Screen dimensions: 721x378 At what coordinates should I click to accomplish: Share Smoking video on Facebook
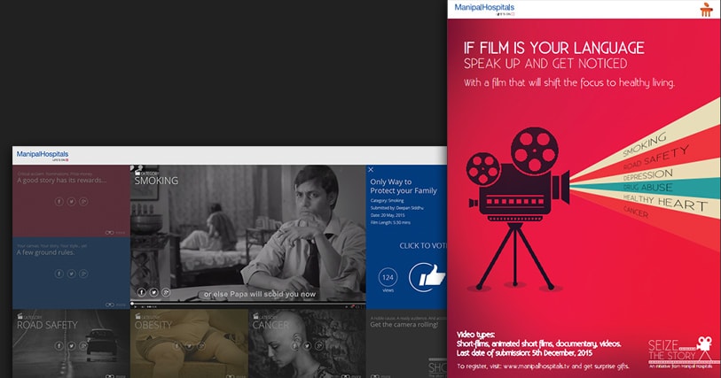click(141, 292)
